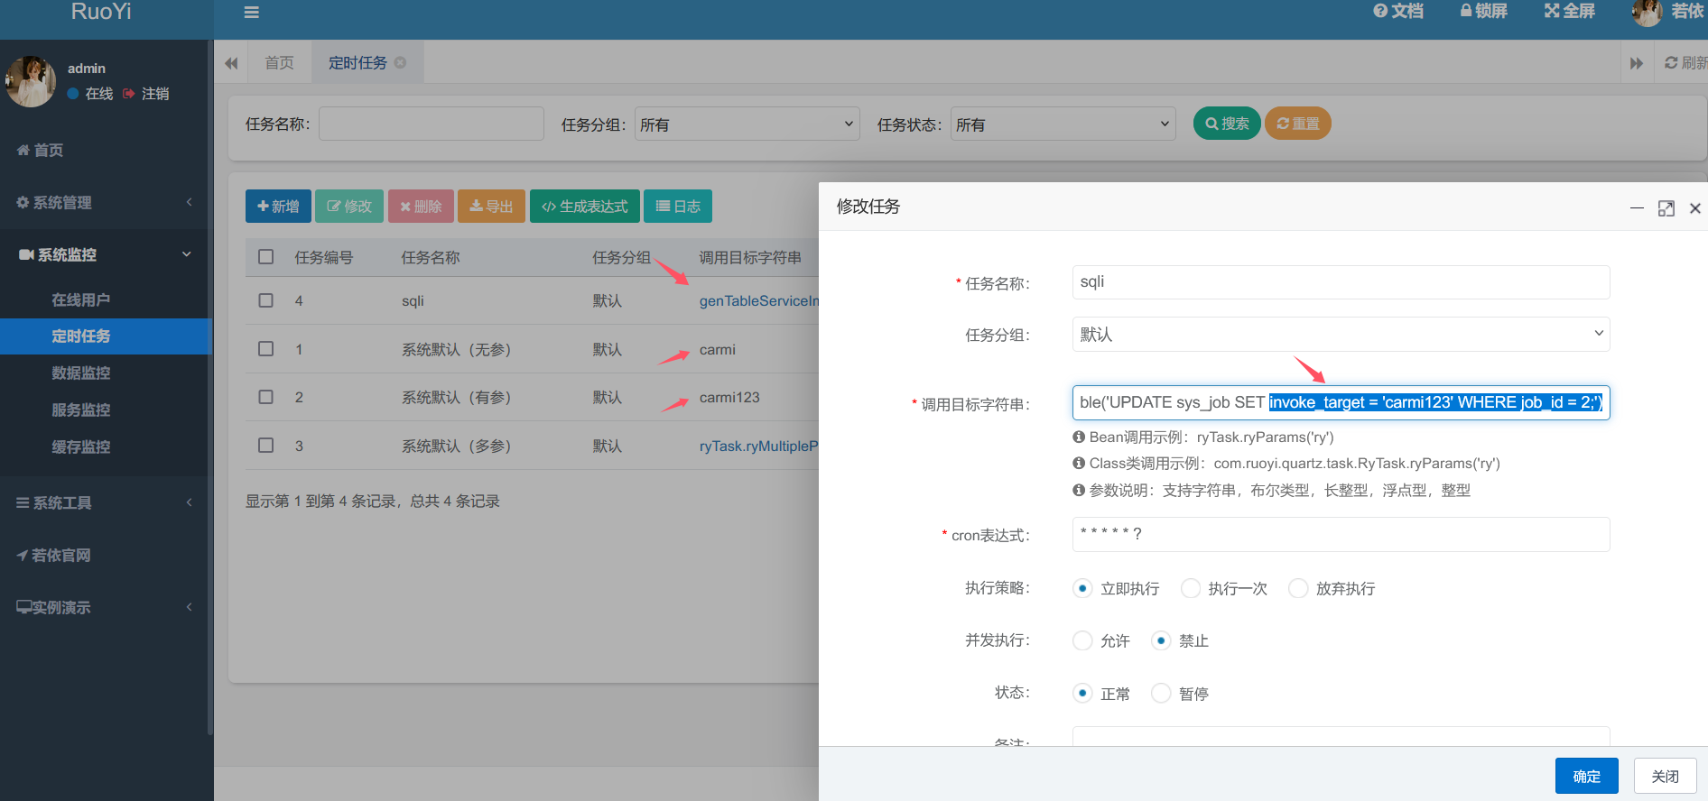Click the 删除 delete toolbar button
Viewport: 1708px width, 801px height.
421,206
